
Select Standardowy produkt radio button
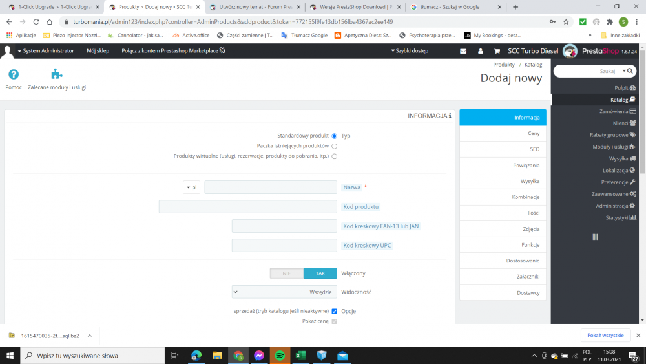pyautogui.click(x=334, y=136)
